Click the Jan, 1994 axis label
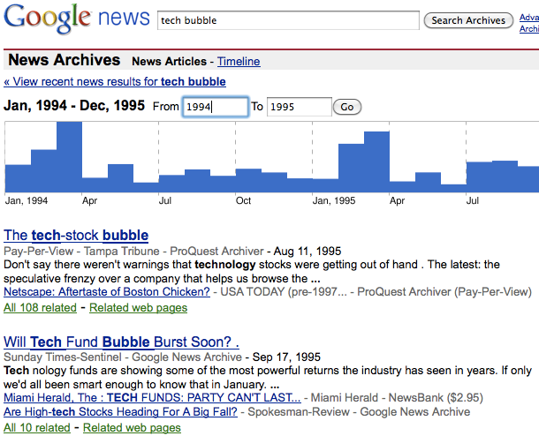This screenshot has width=539, height=436. point(27,200)
